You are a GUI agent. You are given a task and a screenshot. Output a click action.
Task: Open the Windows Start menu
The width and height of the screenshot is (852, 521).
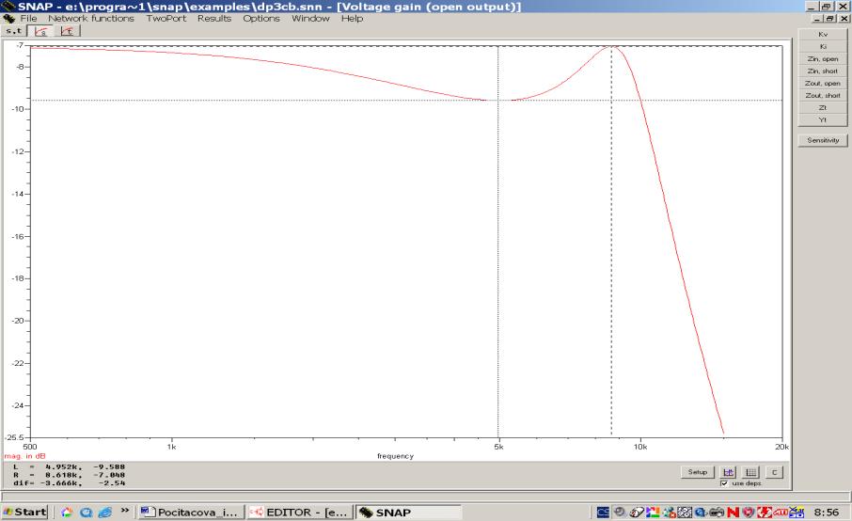click(x=25, y=512)
